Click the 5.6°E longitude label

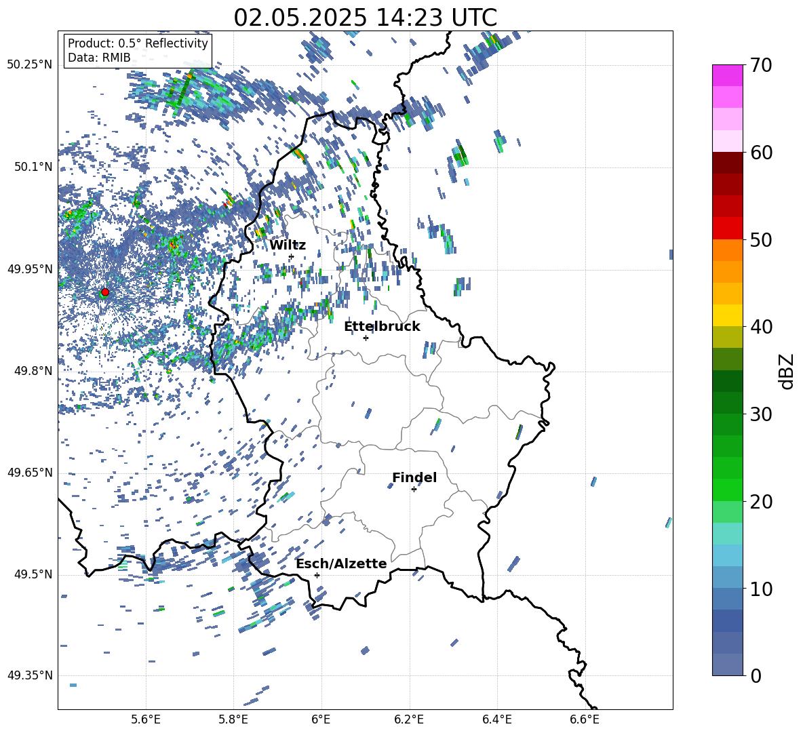(x=146, y=719)
